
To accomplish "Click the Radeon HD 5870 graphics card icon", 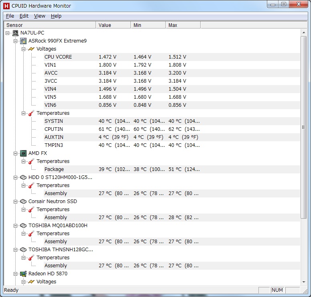I will [23, 274].
